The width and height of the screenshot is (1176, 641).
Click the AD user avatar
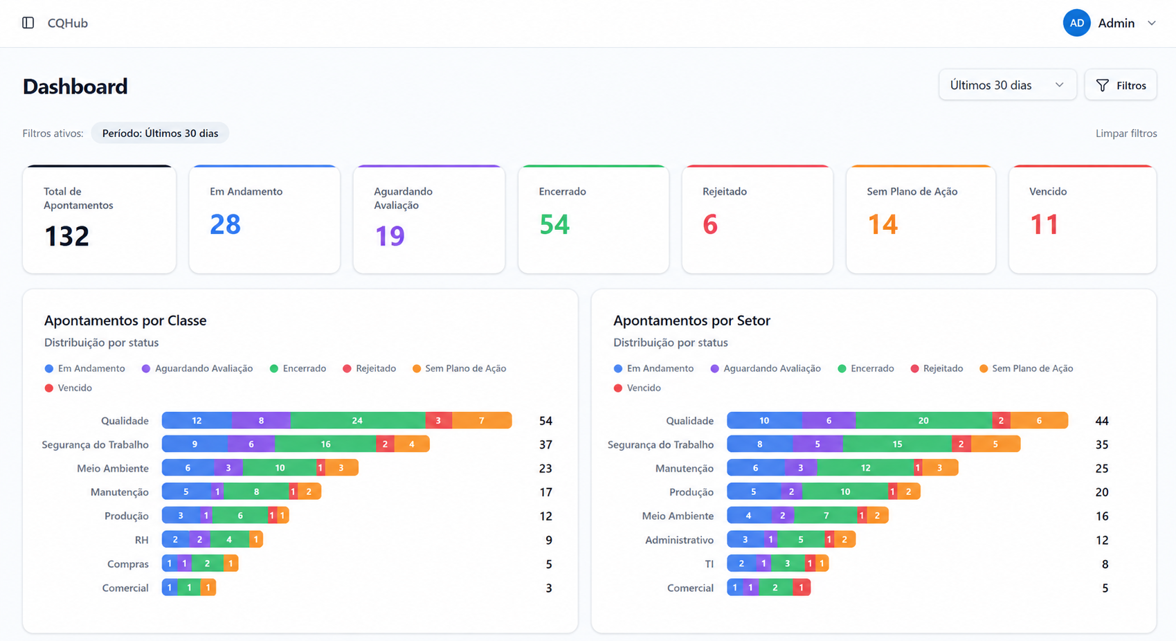click(x=1076, y=23)
